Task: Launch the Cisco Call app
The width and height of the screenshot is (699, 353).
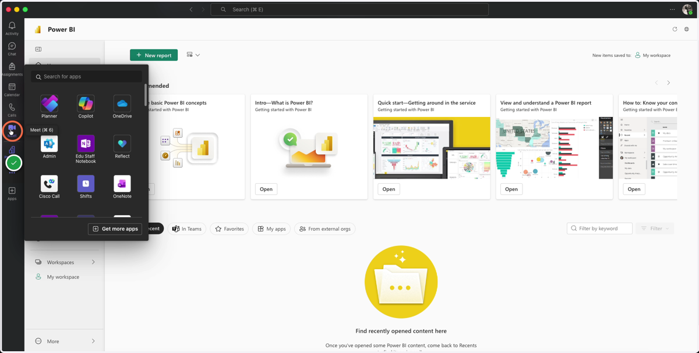Action: coord(50,187)
